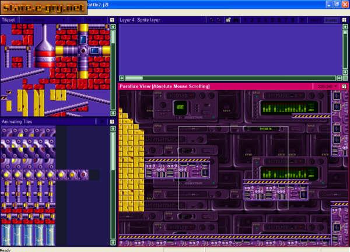Click the Layer 4: Sprite layer title

pos(140,20)
